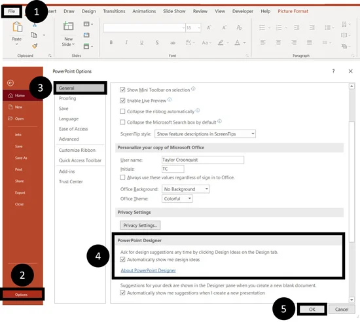
Task: Select General in PowerPoint Options list
Action: [80, 88]
